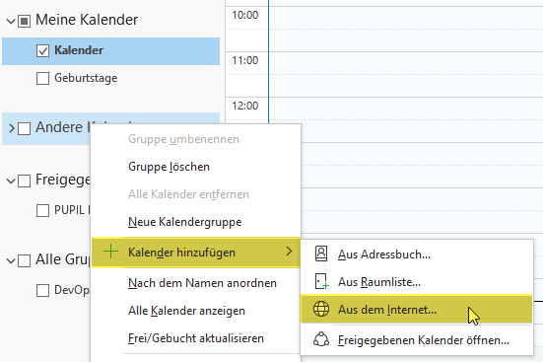Click the 12:00 time label
Image resolution: width=543 pixels, height=362 pixels.
(245, 106)
